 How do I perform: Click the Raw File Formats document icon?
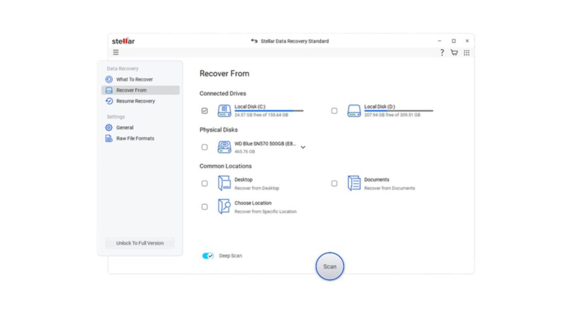tap(109, 138)
